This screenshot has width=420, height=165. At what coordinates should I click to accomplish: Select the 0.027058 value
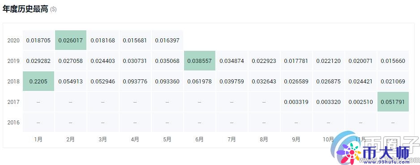tap(71, 61)
